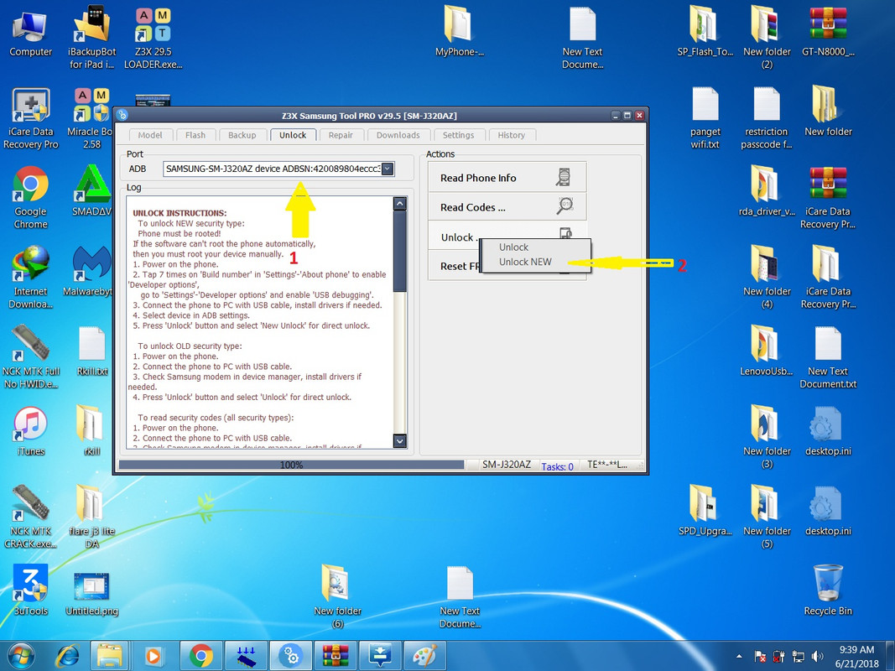Open the Settings tab

tap(458, 135)
